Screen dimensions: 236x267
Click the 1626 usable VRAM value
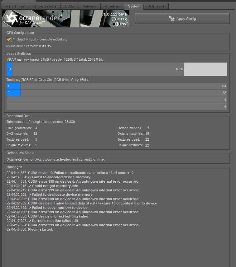(x=179, y=69)
